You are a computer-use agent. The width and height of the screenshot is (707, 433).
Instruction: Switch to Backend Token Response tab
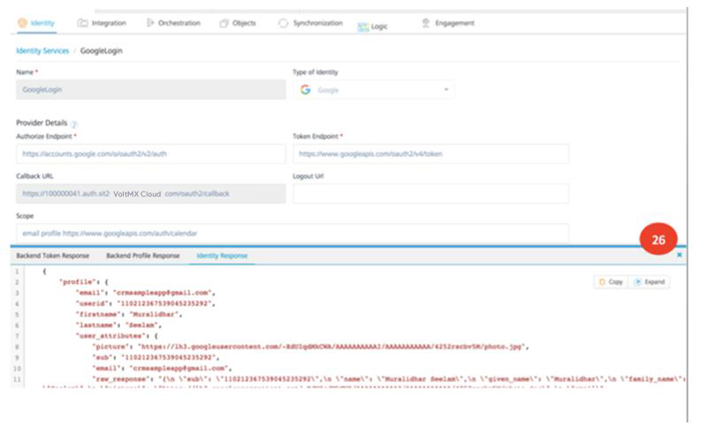click(x=55, y=255)
